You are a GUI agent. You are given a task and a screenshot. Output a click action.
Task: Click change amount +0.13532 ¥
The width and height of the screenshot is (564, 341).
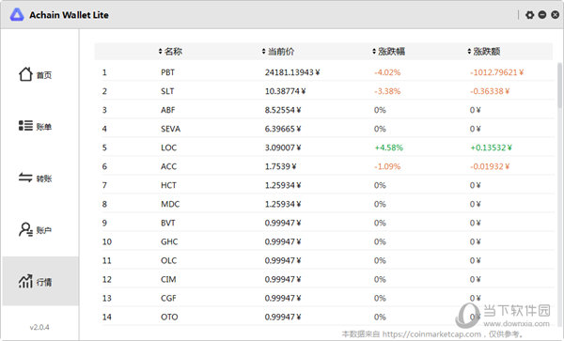point(491,147)
